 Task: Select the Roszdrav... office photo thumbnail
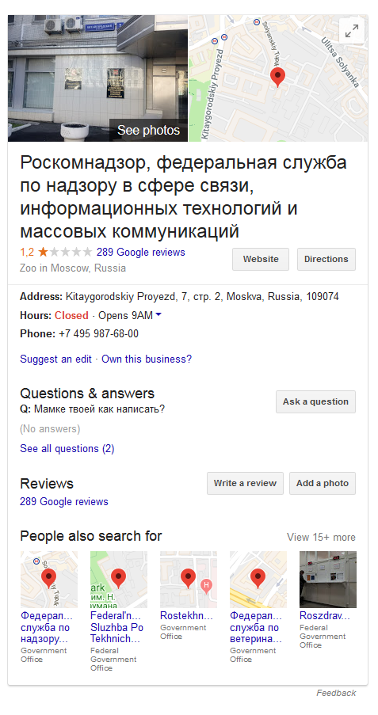coord(328,579)
